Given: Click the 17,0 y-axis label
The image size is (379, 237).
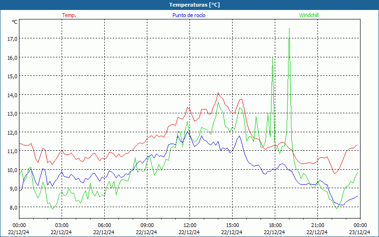Looking at the screenshot, I should coord(12,38).
